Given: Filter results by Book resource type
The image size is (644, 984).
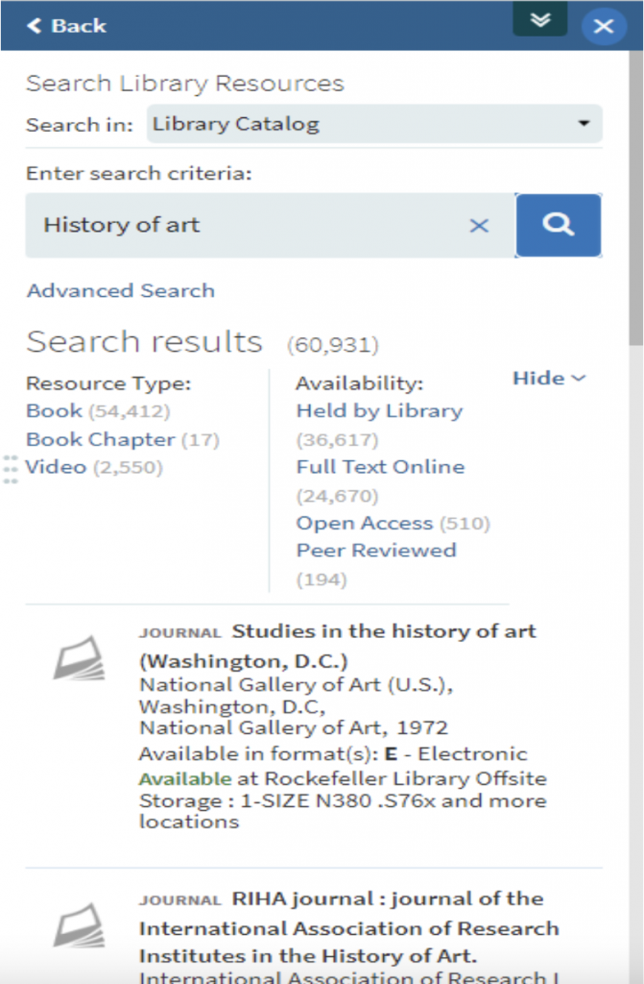Looking at the screenshot, I should (54, 411).
